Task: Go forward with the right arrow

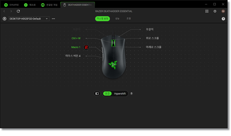Action: (11, 11)
